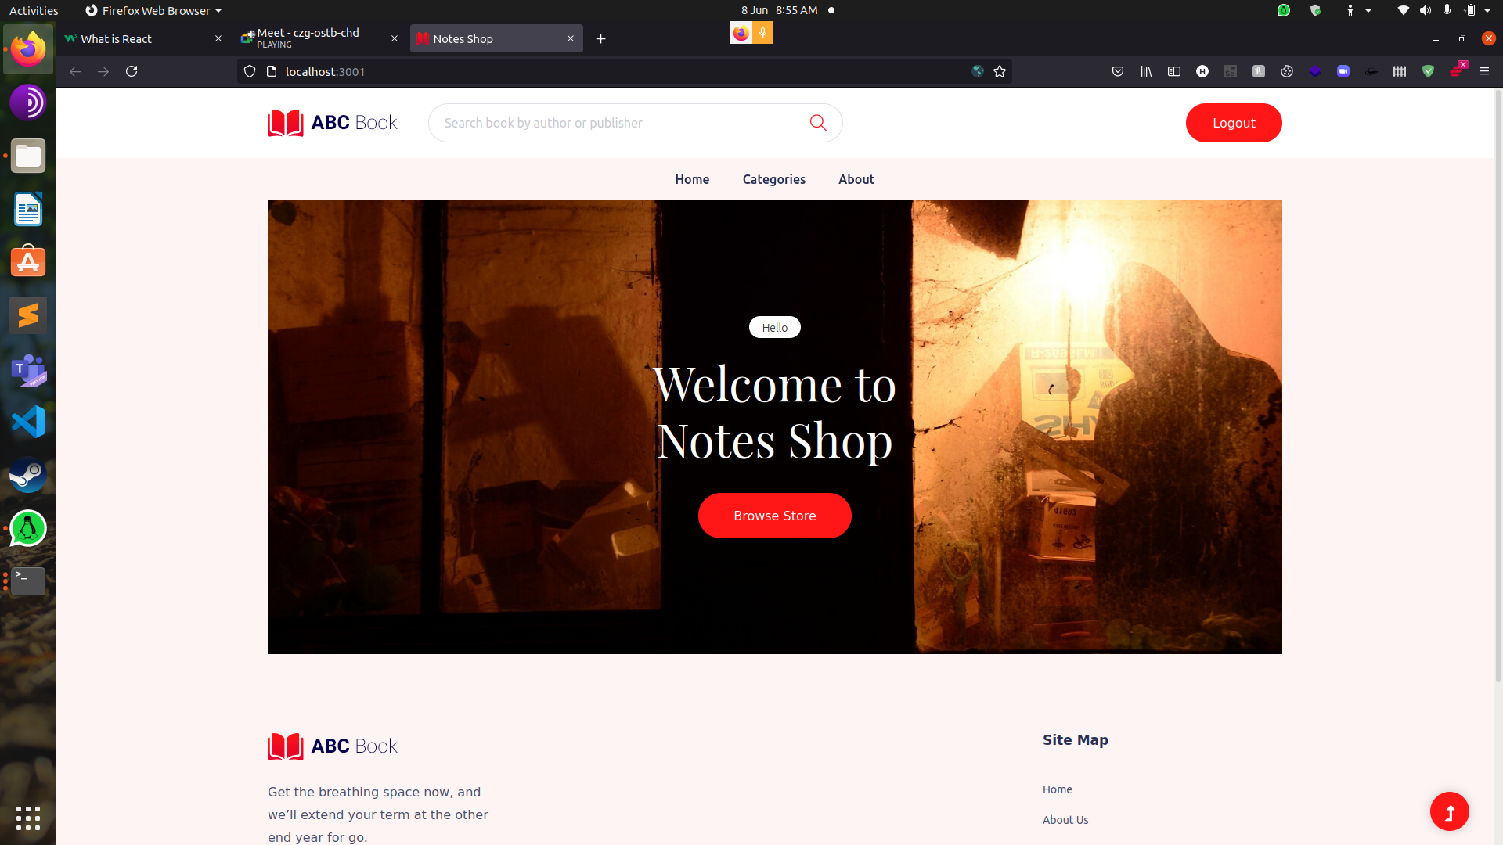
Task: Open the About Us sitemap link
Action: (1065, 819)
